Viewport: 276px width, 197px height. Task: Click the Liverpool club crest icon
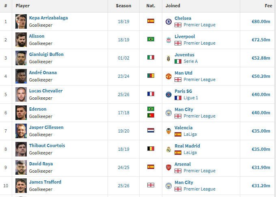coord(168,40)
